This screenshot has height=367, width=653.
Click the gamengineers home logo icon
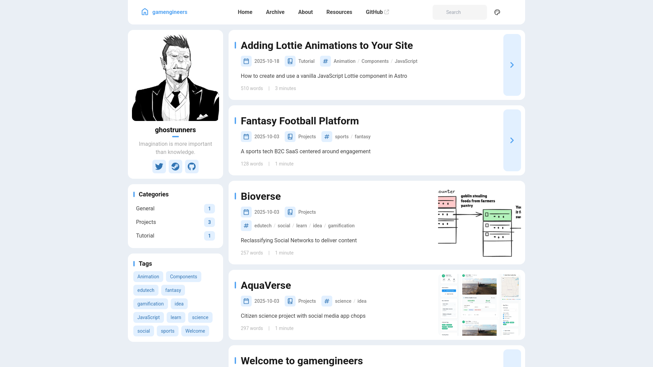(x=145, y=12)
